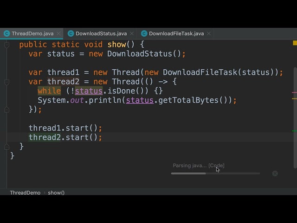Viewport: 297px width, 223px height.
Task: Click 'thread2' variable in its declaration
Action: click(63, 82)
